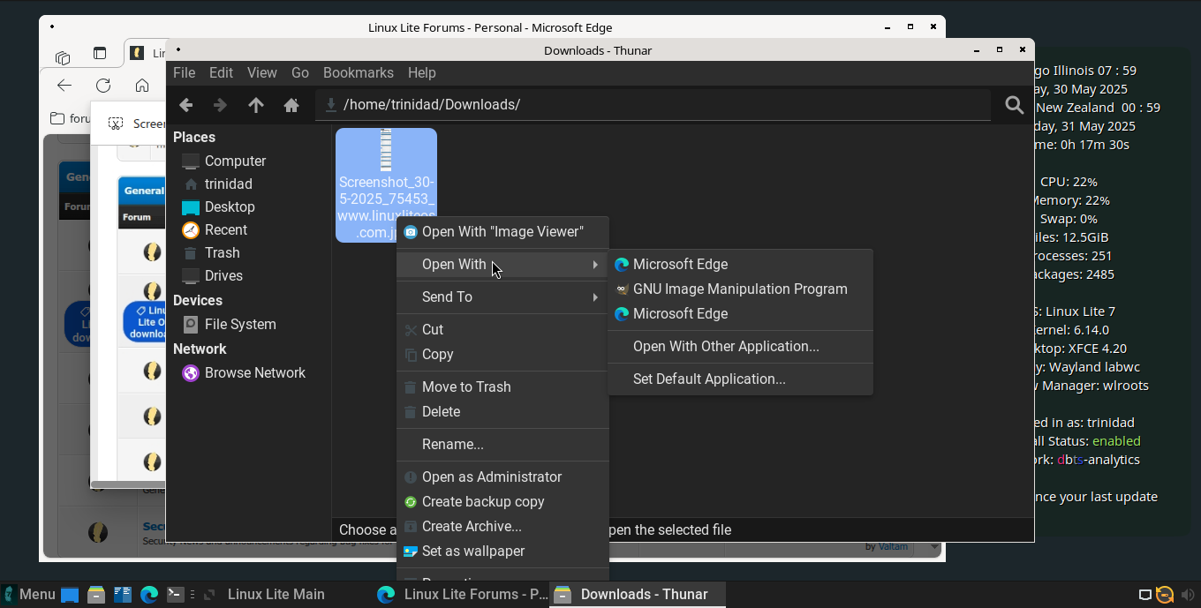Choose Move to Trash in context menu
This screenshot has width=1201, height=608.
point(502,387)
